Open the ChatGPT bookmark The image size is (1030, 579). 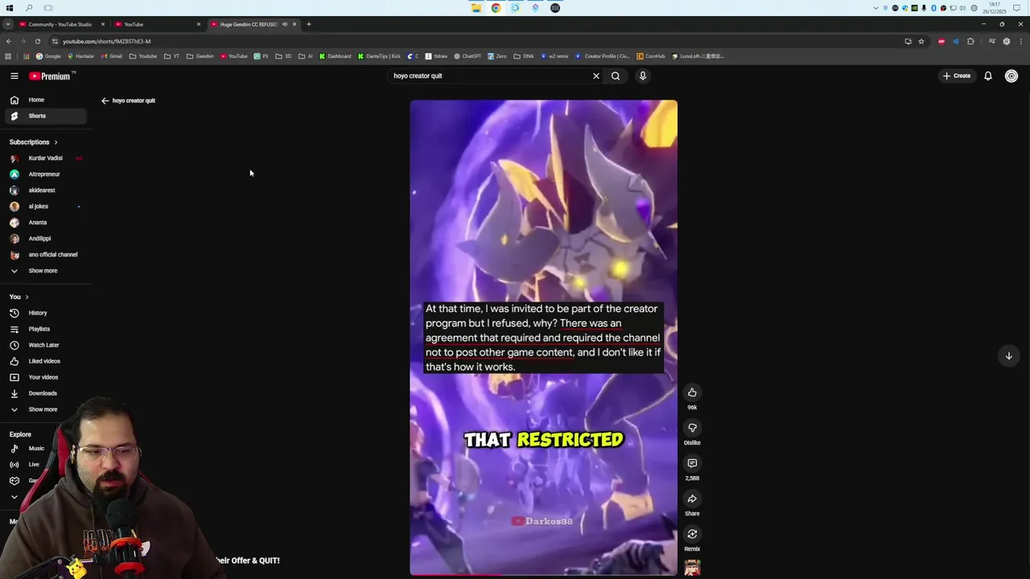468,56
